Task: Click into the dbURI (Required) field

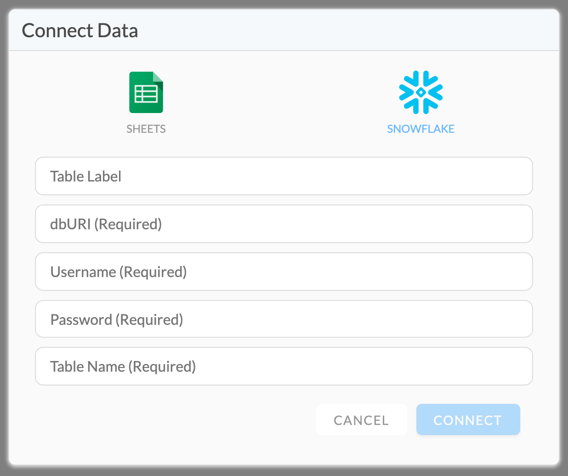Action: pyautogui.click(x=284, y=224)
